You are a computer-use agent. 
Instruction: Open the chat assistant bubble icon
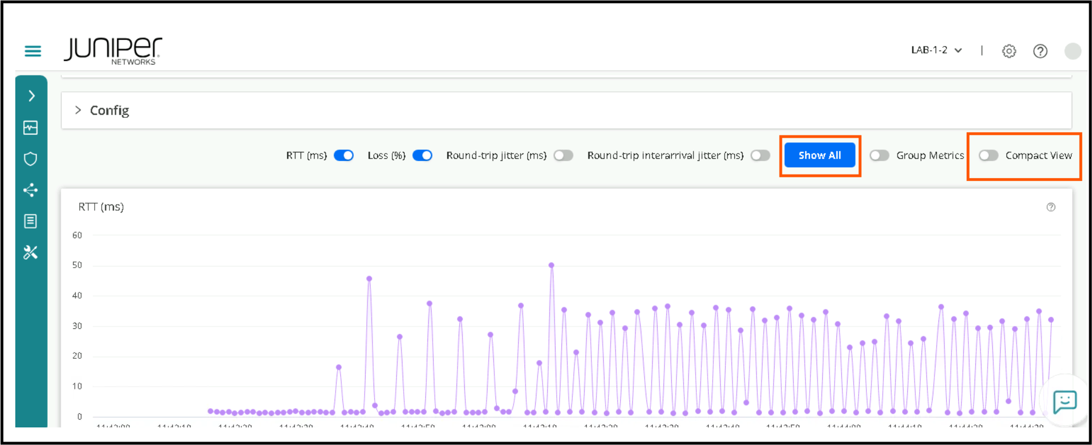point(1064,402)
